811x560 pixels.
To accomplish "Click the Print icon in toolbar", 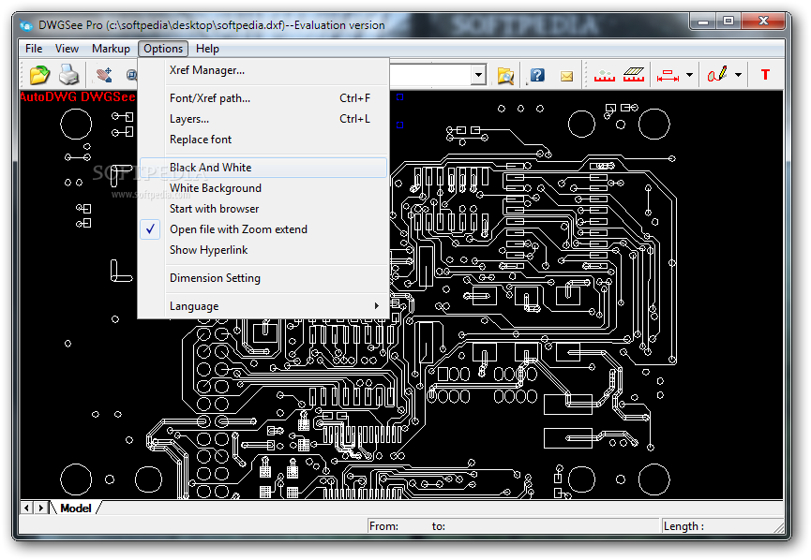I will (x=68, y=75).
